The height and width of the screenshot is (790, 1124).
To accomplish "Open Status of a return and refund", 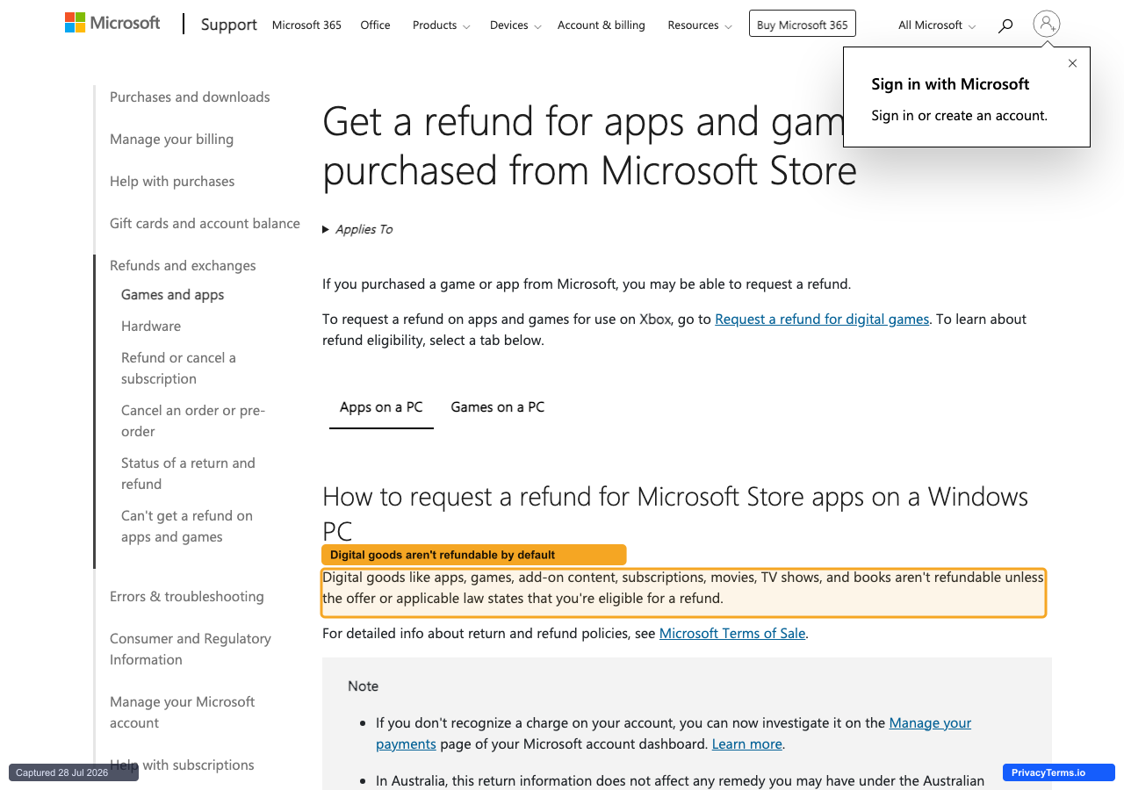I will pyautogui.click(x=188, y=474).
